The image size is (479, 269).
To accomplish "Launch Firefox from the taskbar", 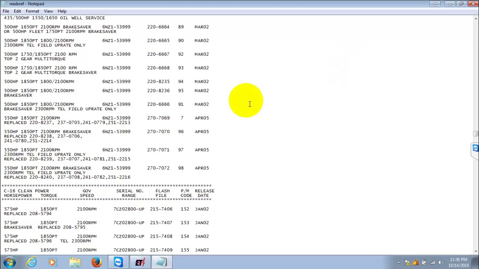I will 96,262.
